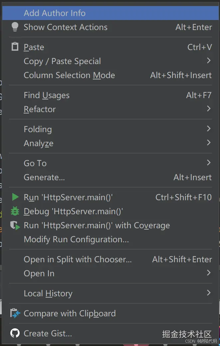The width and height of the screenshot is (220, 346).
Task: Open the Generate... menu item
Action: (44, 177)
